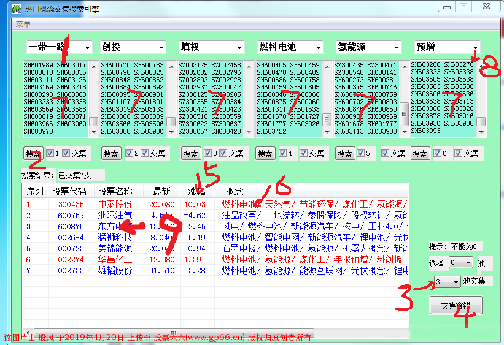Toggle checkbox 3 under third pool

[208, 153]
